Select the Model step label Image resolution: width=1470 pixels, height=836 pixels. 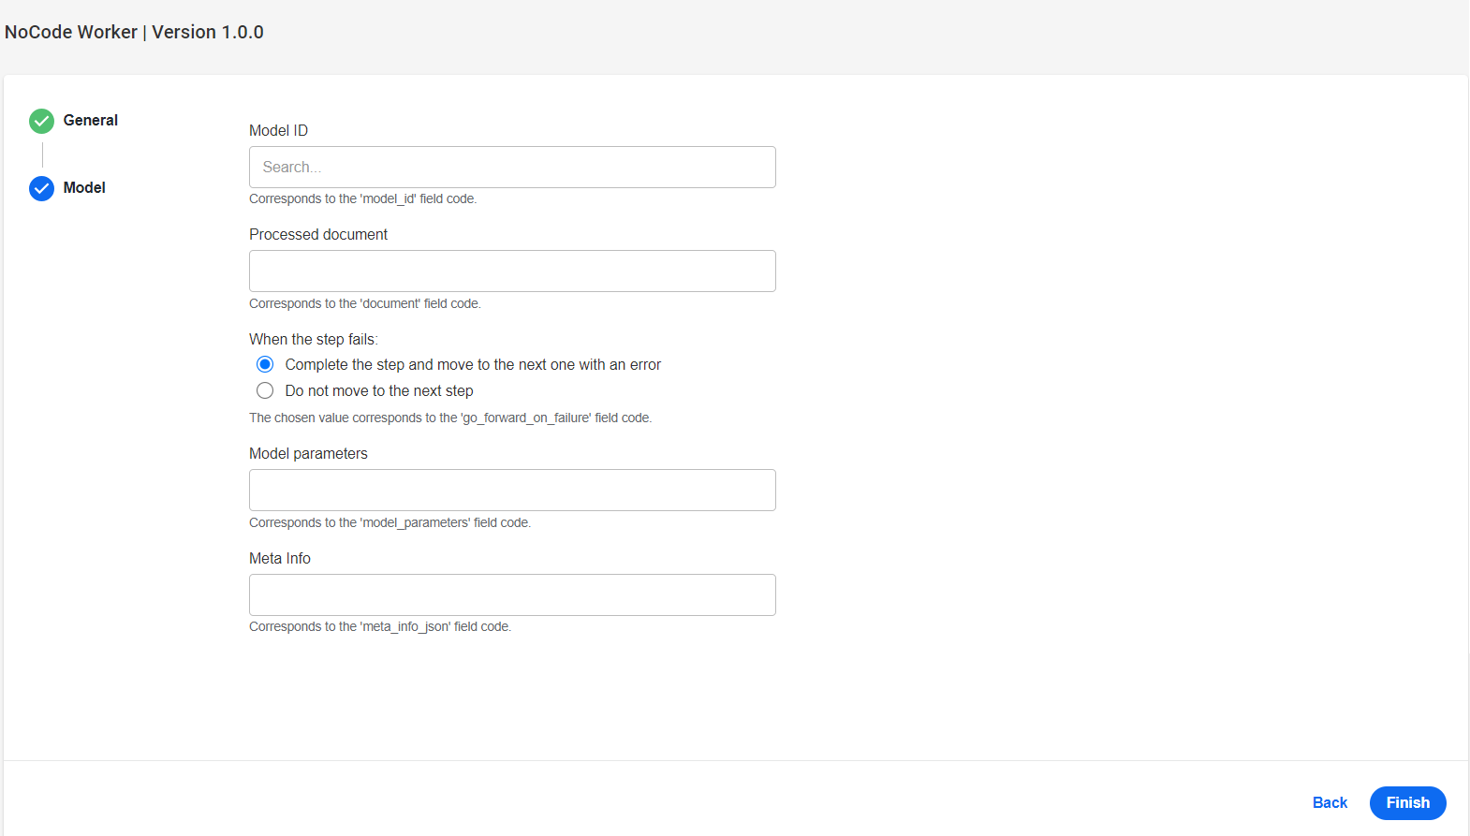(x=84, y=187)
